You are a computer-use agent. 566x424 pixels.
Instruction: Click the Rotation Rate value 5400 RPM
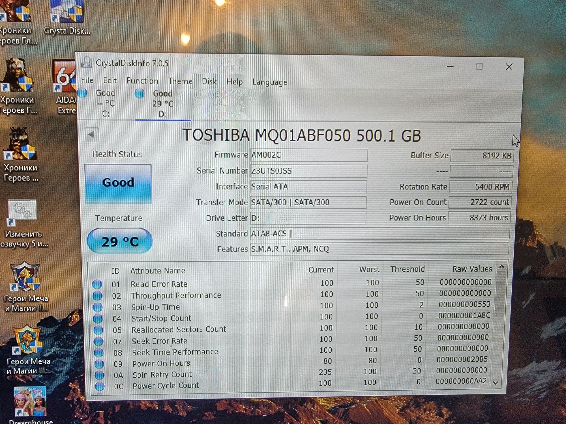pos(481,187)
